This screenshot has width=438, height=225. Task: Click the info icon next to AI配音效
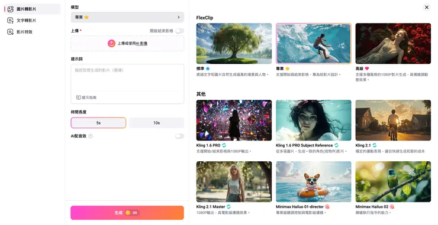coord(91,136)
